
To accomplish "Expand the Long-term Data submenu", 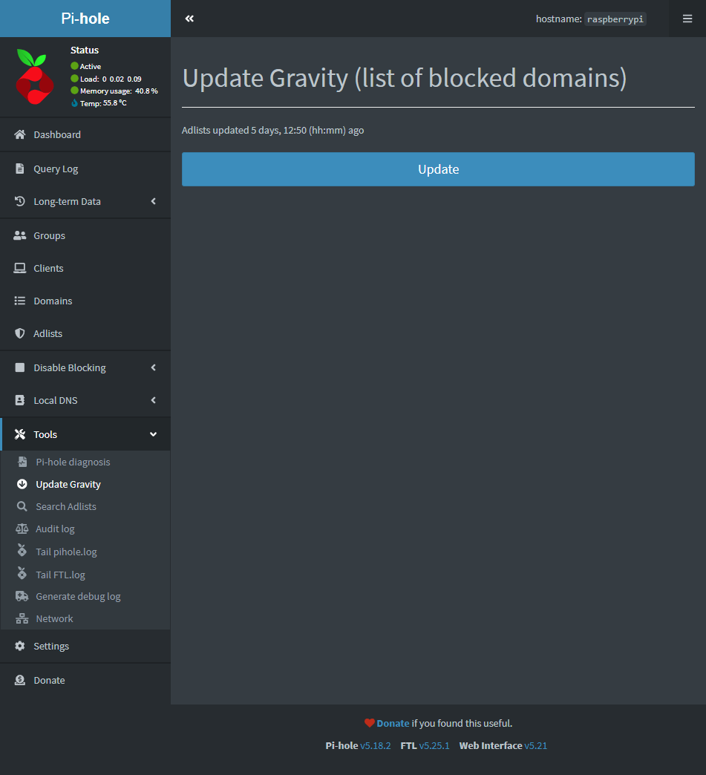I will tap(154, 201).
